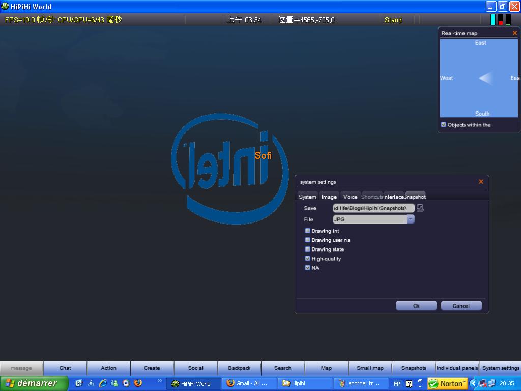
Task: Open Internet Explorer from quick launch
Action: (103, 383)
